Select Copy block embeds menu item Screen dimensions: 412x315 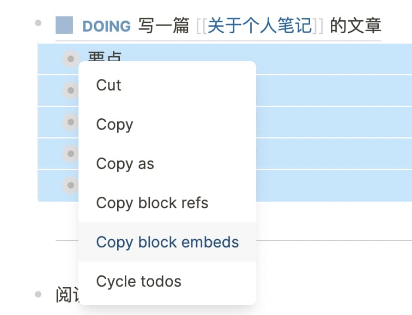(167, 242)
